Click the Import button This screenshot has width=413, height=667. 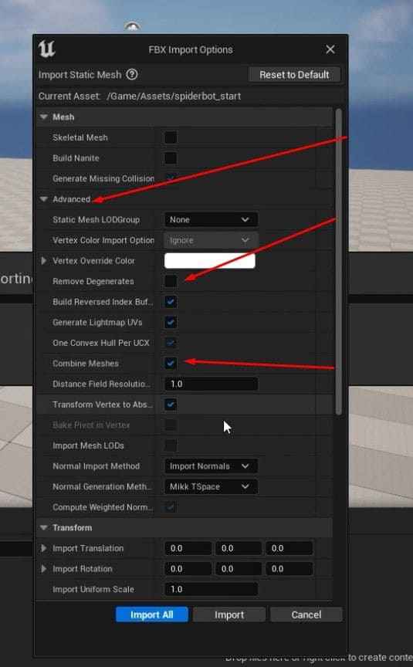coord(229,615)
